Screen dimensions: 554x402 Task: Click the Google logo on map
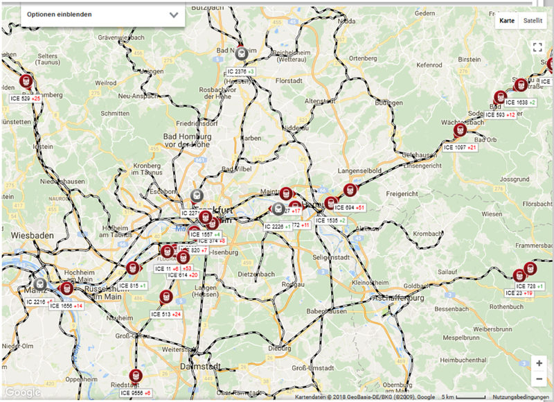click(22, 392)
